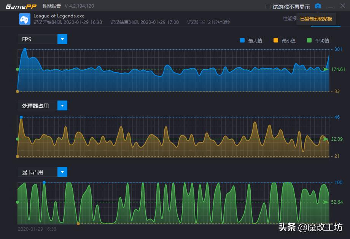The height and width of the screenshot is (239, 350).
Task: Click the green average dot left of the GPU chart
Action: coord(17,201)
